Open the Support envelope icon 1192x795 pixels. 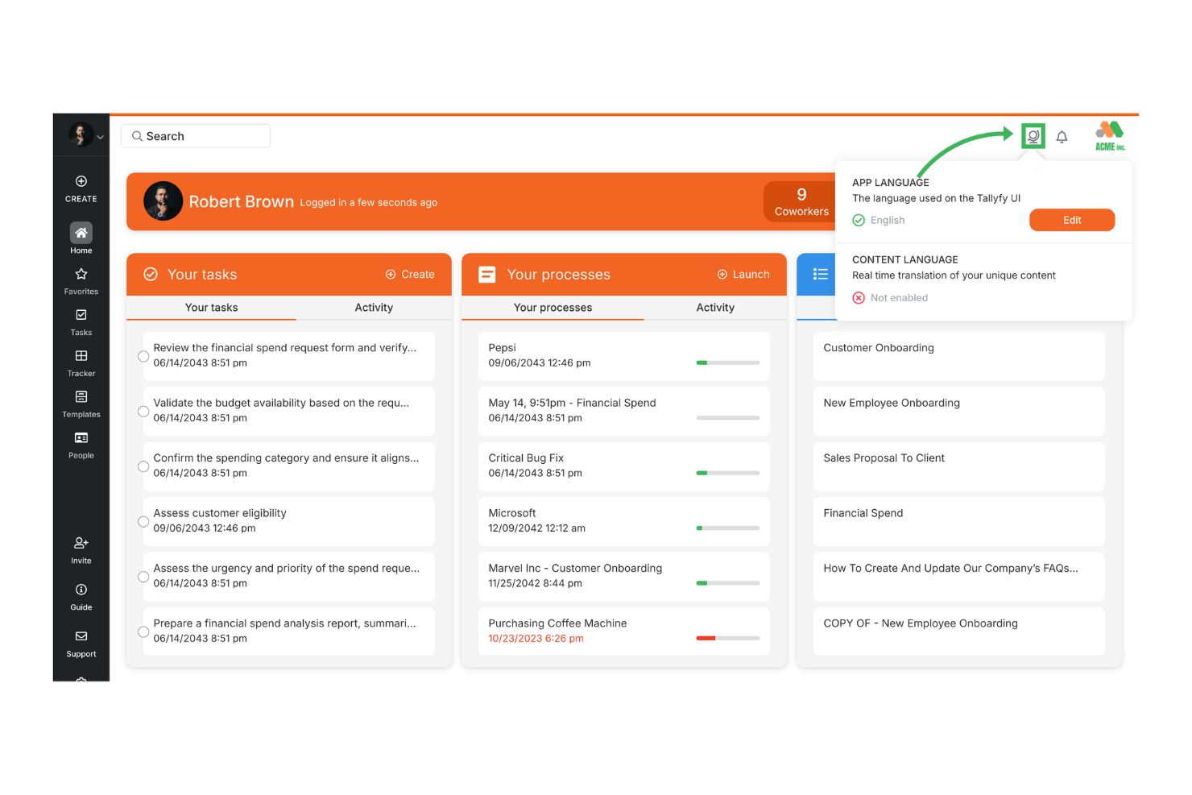[x=81, y=636]
